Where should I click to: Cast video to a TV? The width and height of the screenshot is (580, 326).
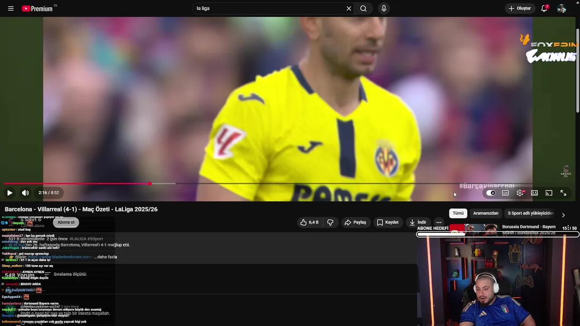pyautogui.click(x=549, y=193)
